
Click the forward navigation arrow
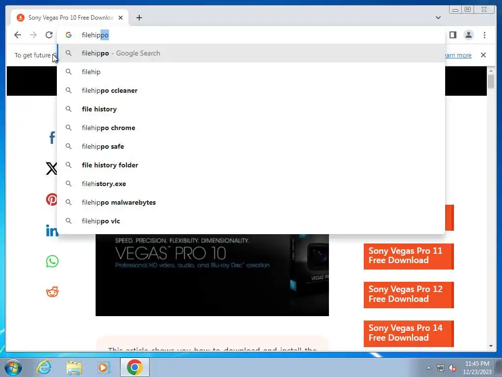coord(33,35)
